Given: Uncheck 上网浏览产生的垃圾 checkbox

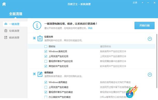Looking at the screenshot, I should tap(46, 56).
